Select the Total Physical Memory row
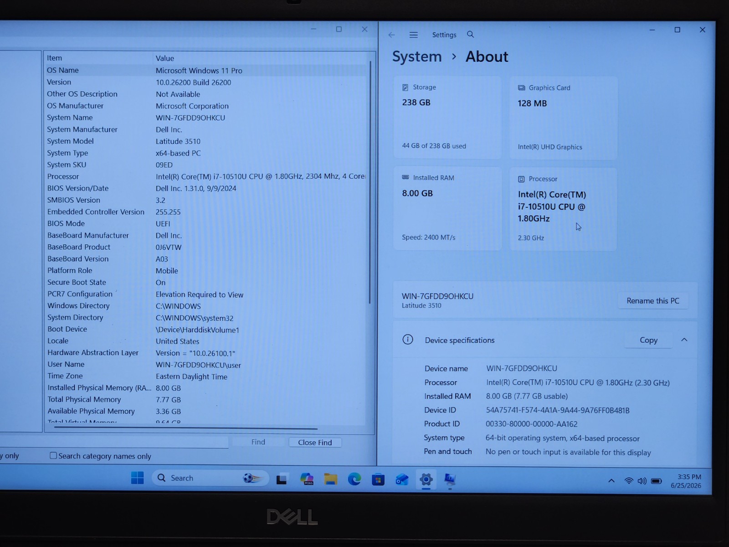This screenshot has height=547, width=729. point(206,399)
